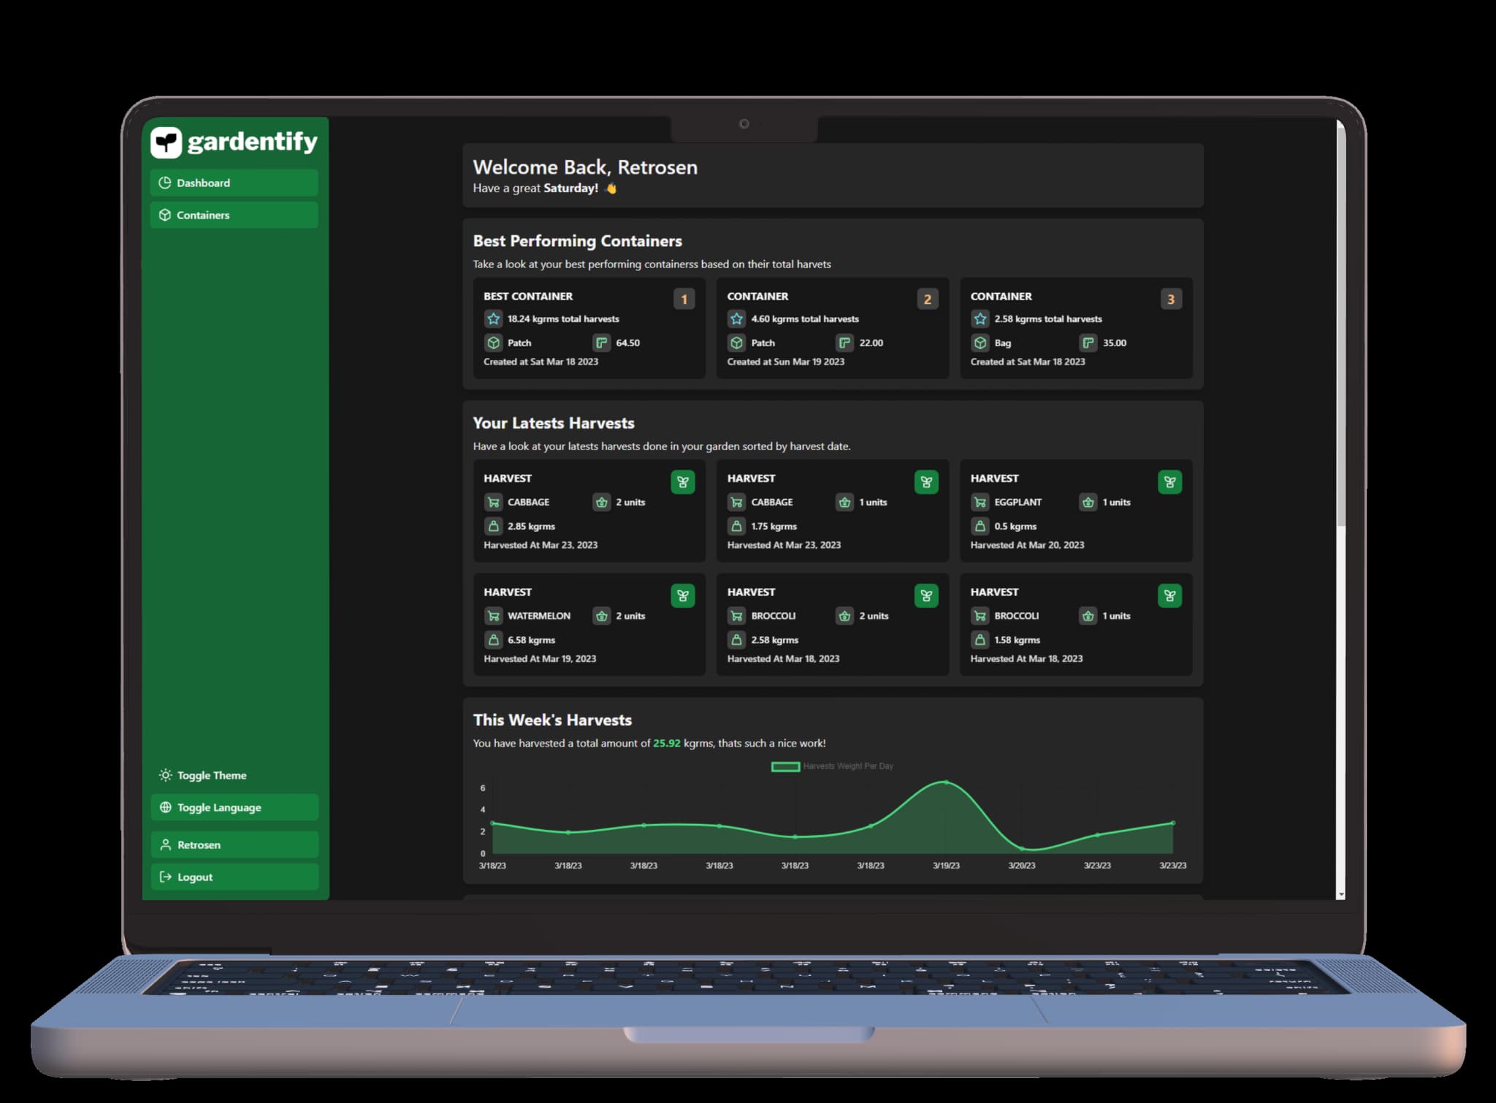Click star icon next to 4.60 kgrms
The height and width of the screenshot is (1103, 1496).
coord(737,319)
